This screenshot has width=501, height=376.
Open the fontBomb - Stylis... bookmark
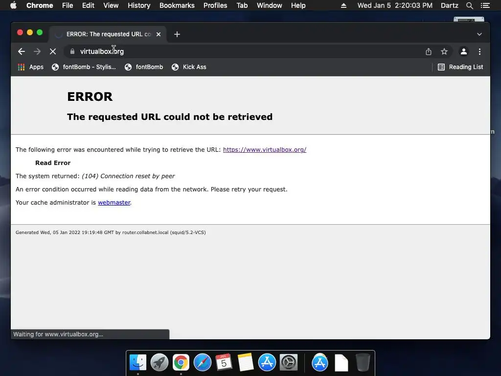(x=84, y=67)
